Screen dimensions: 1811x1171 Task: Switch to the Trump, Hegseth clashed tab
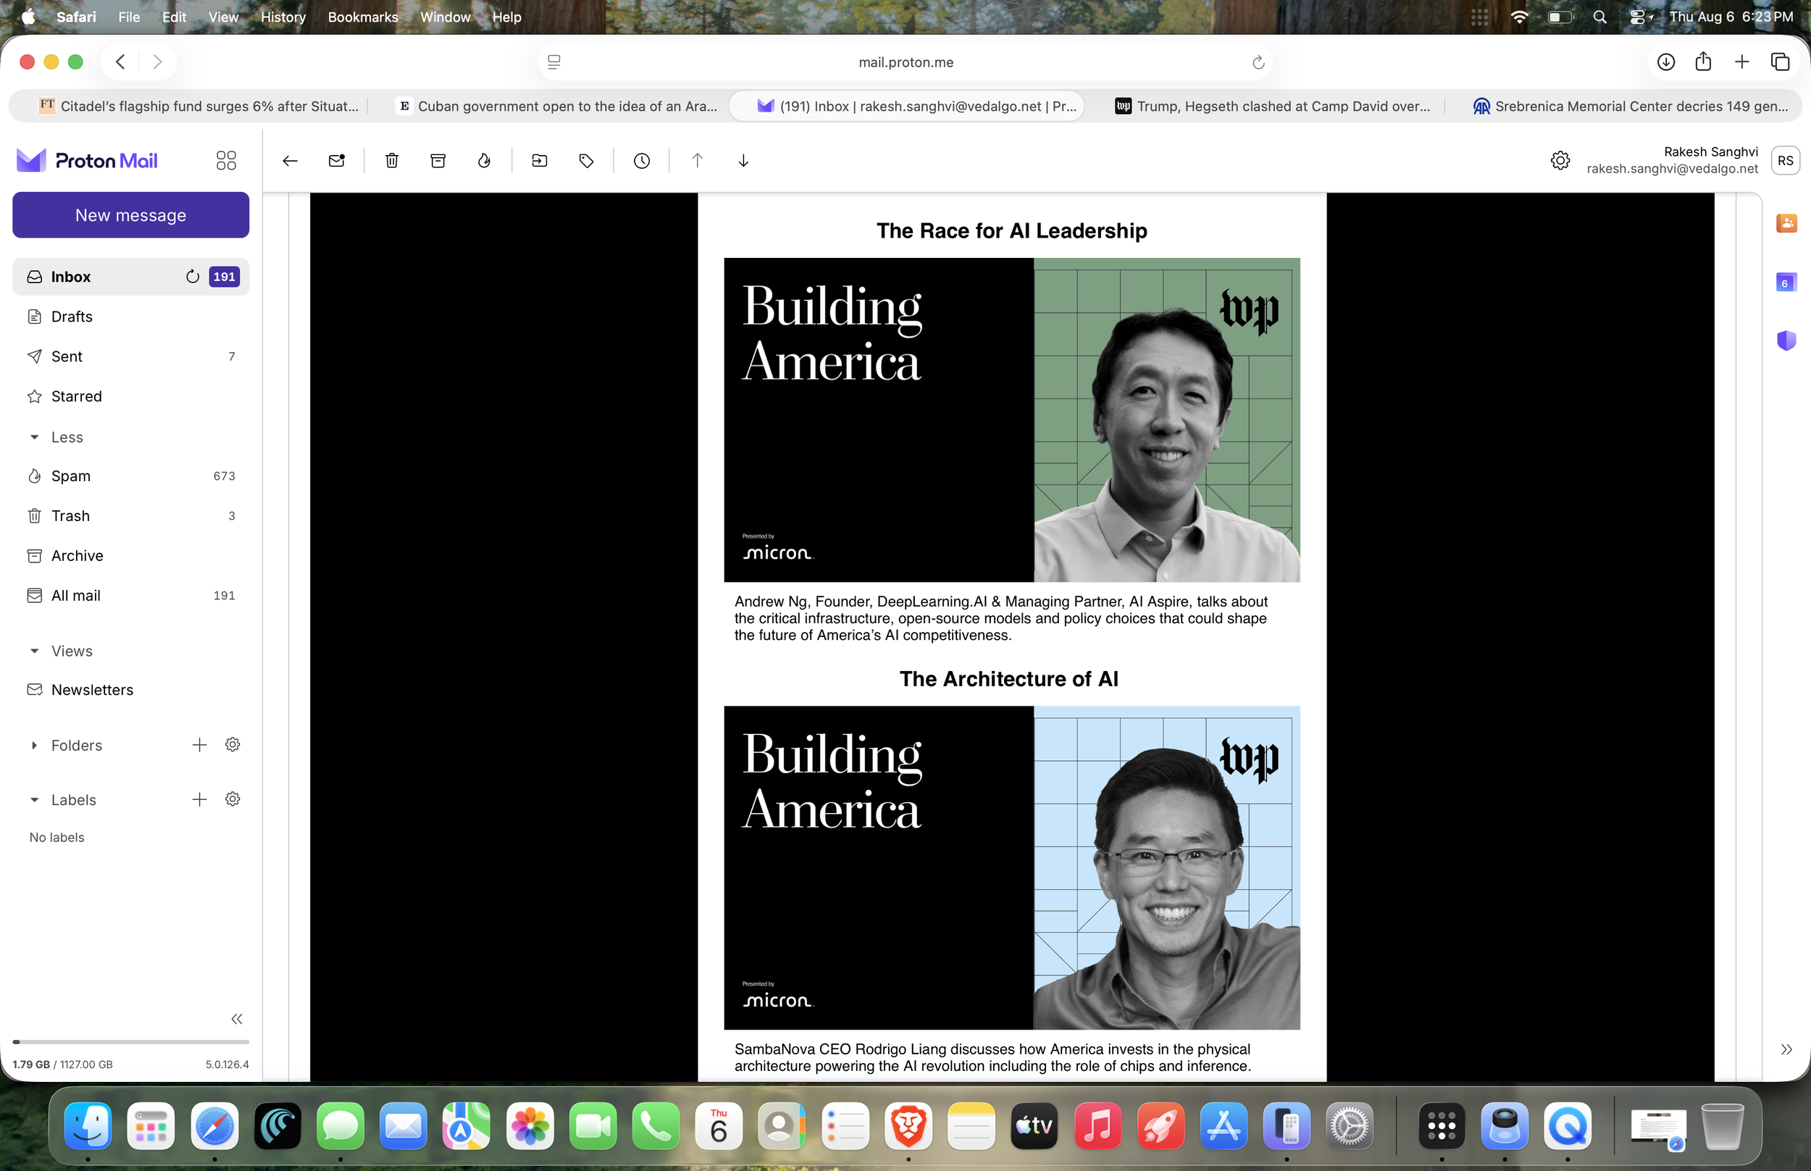pos(1273,107)
